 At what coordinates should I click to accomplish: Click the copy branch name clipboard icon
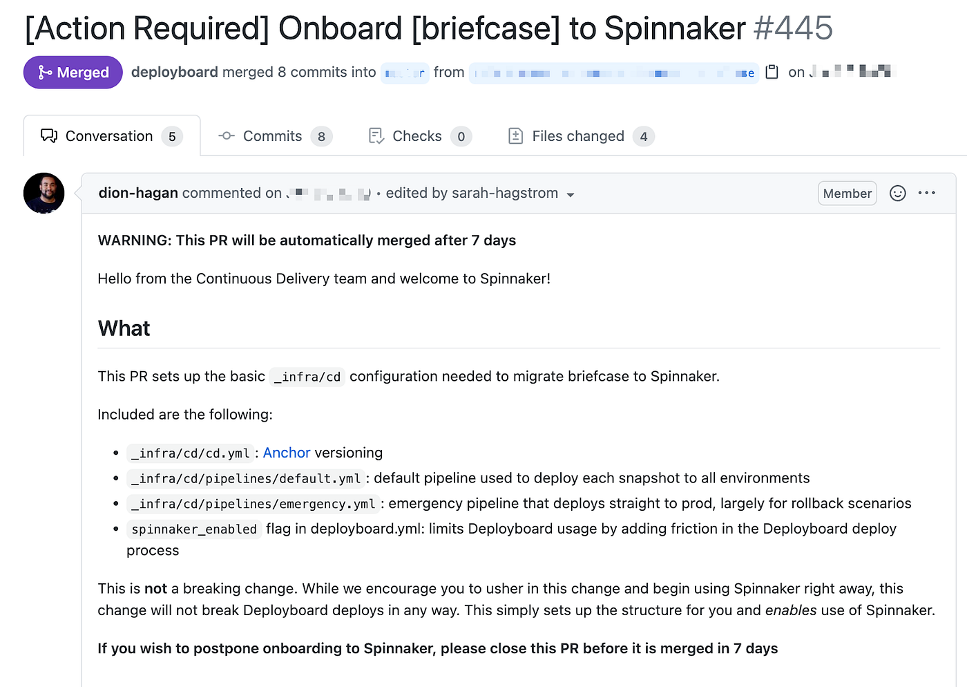772,72
